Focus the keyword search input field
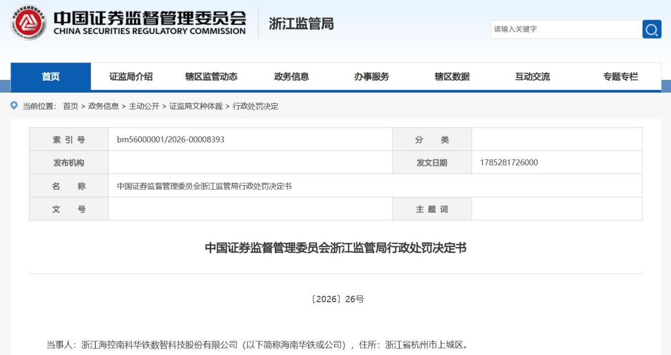The width and height of the screenshot is (671, 355). 566,29
